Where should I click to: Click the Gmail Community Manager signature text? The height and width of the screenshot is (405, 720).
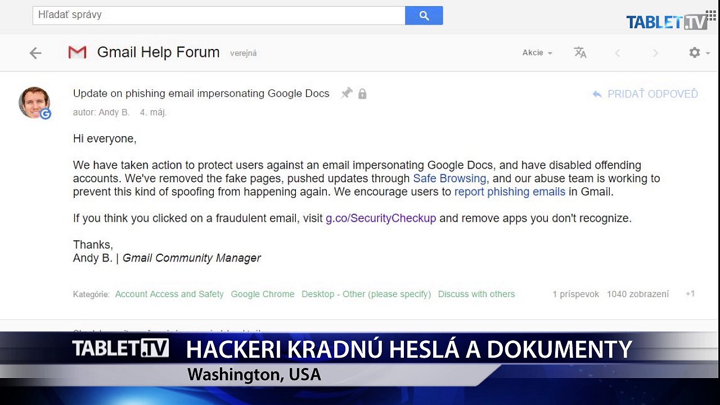192,258
